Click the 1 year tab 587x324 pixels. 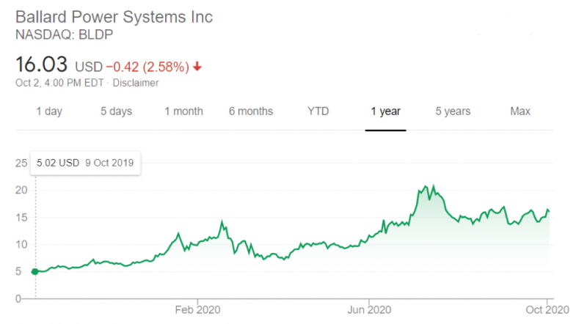click(x=385, y=111)
